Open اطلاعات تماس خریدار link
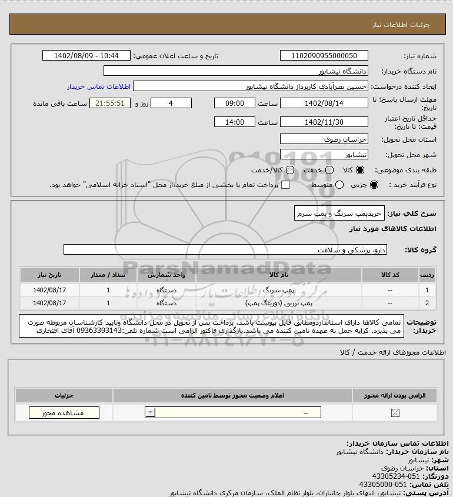This screenshot has width=453, height=497. point(99,86)
